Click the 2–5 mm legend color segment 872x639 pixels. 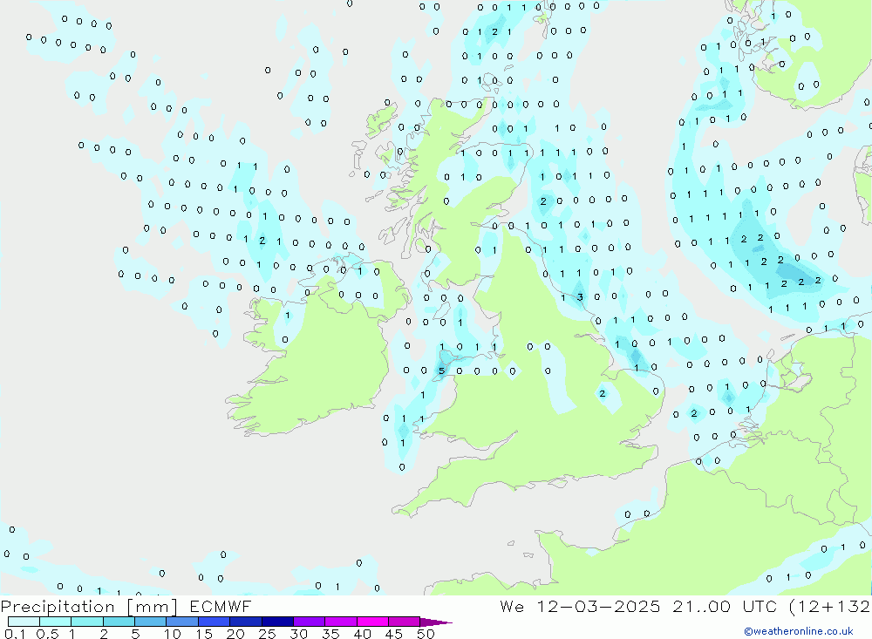coord(119,622)
